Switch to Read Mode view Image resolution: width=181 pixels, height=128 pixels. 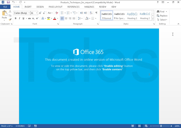(133, 126)
